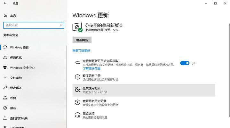The height and width of the screenshot is (128, 230).
Task: Open 查找我的设备 in the sidebar
Action: click(x=19, y=118)
